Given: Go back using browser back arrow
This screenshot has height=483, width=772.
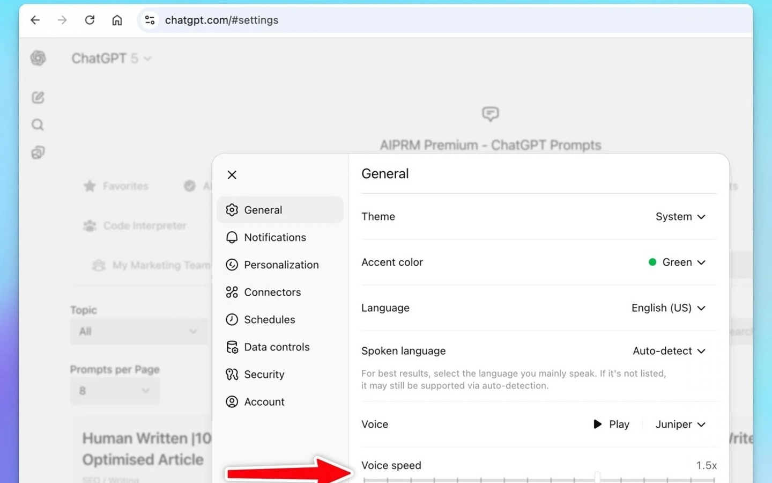Looking at the screenshot, I should click(35, 20).
